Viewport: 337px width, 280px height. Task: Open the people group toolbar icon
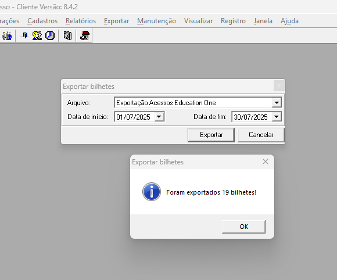[x=7, y=35]
